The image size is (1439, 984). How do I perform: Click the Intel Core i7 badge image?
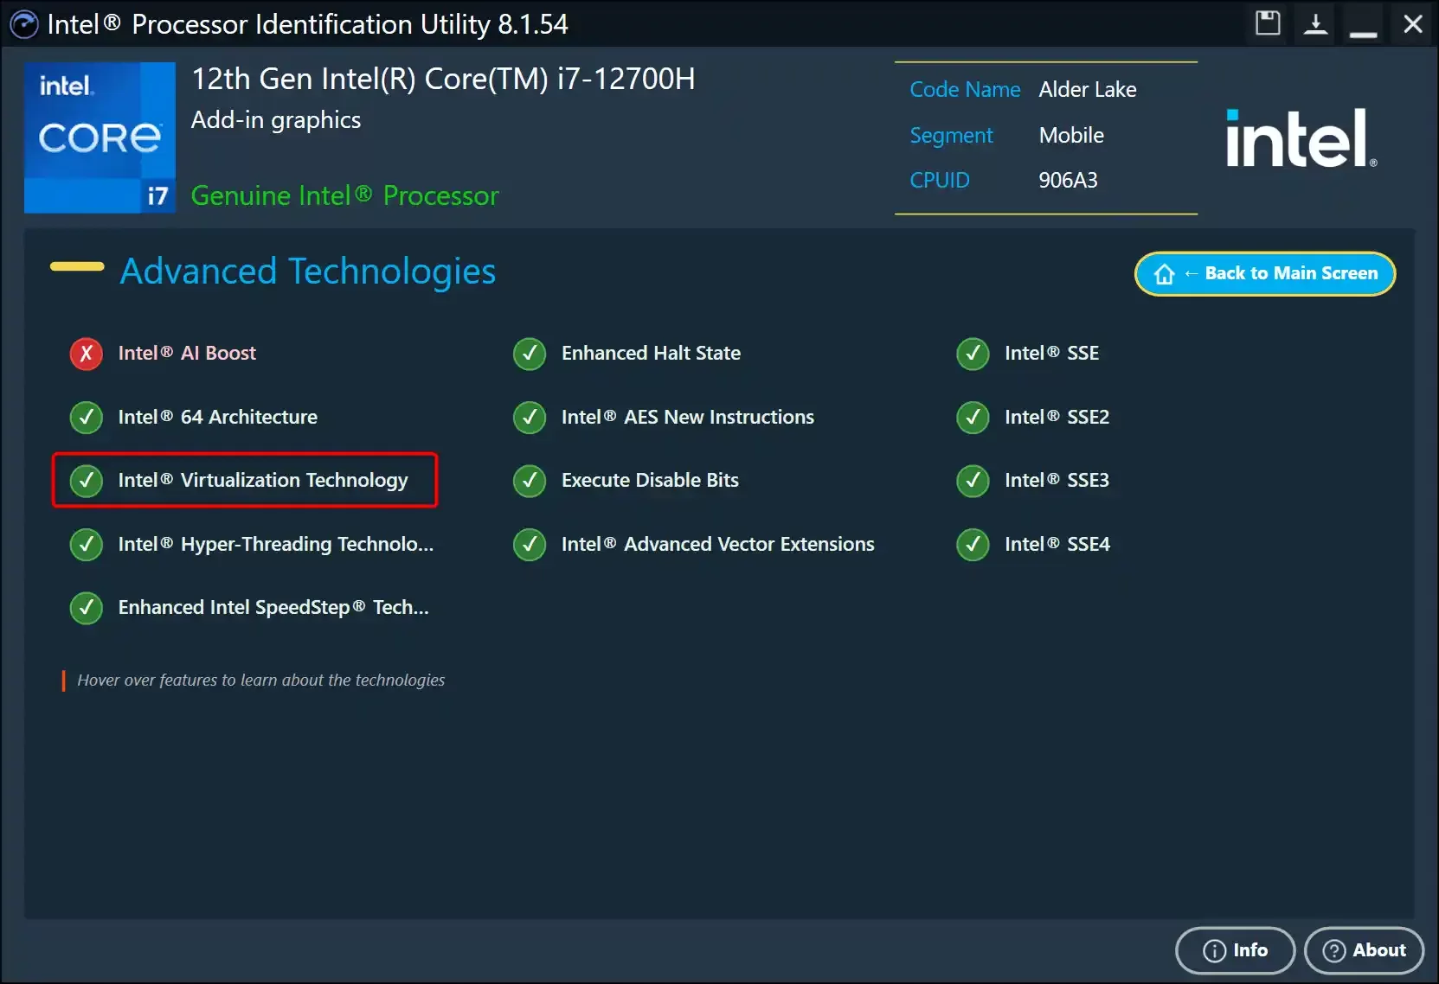[100, 137]
